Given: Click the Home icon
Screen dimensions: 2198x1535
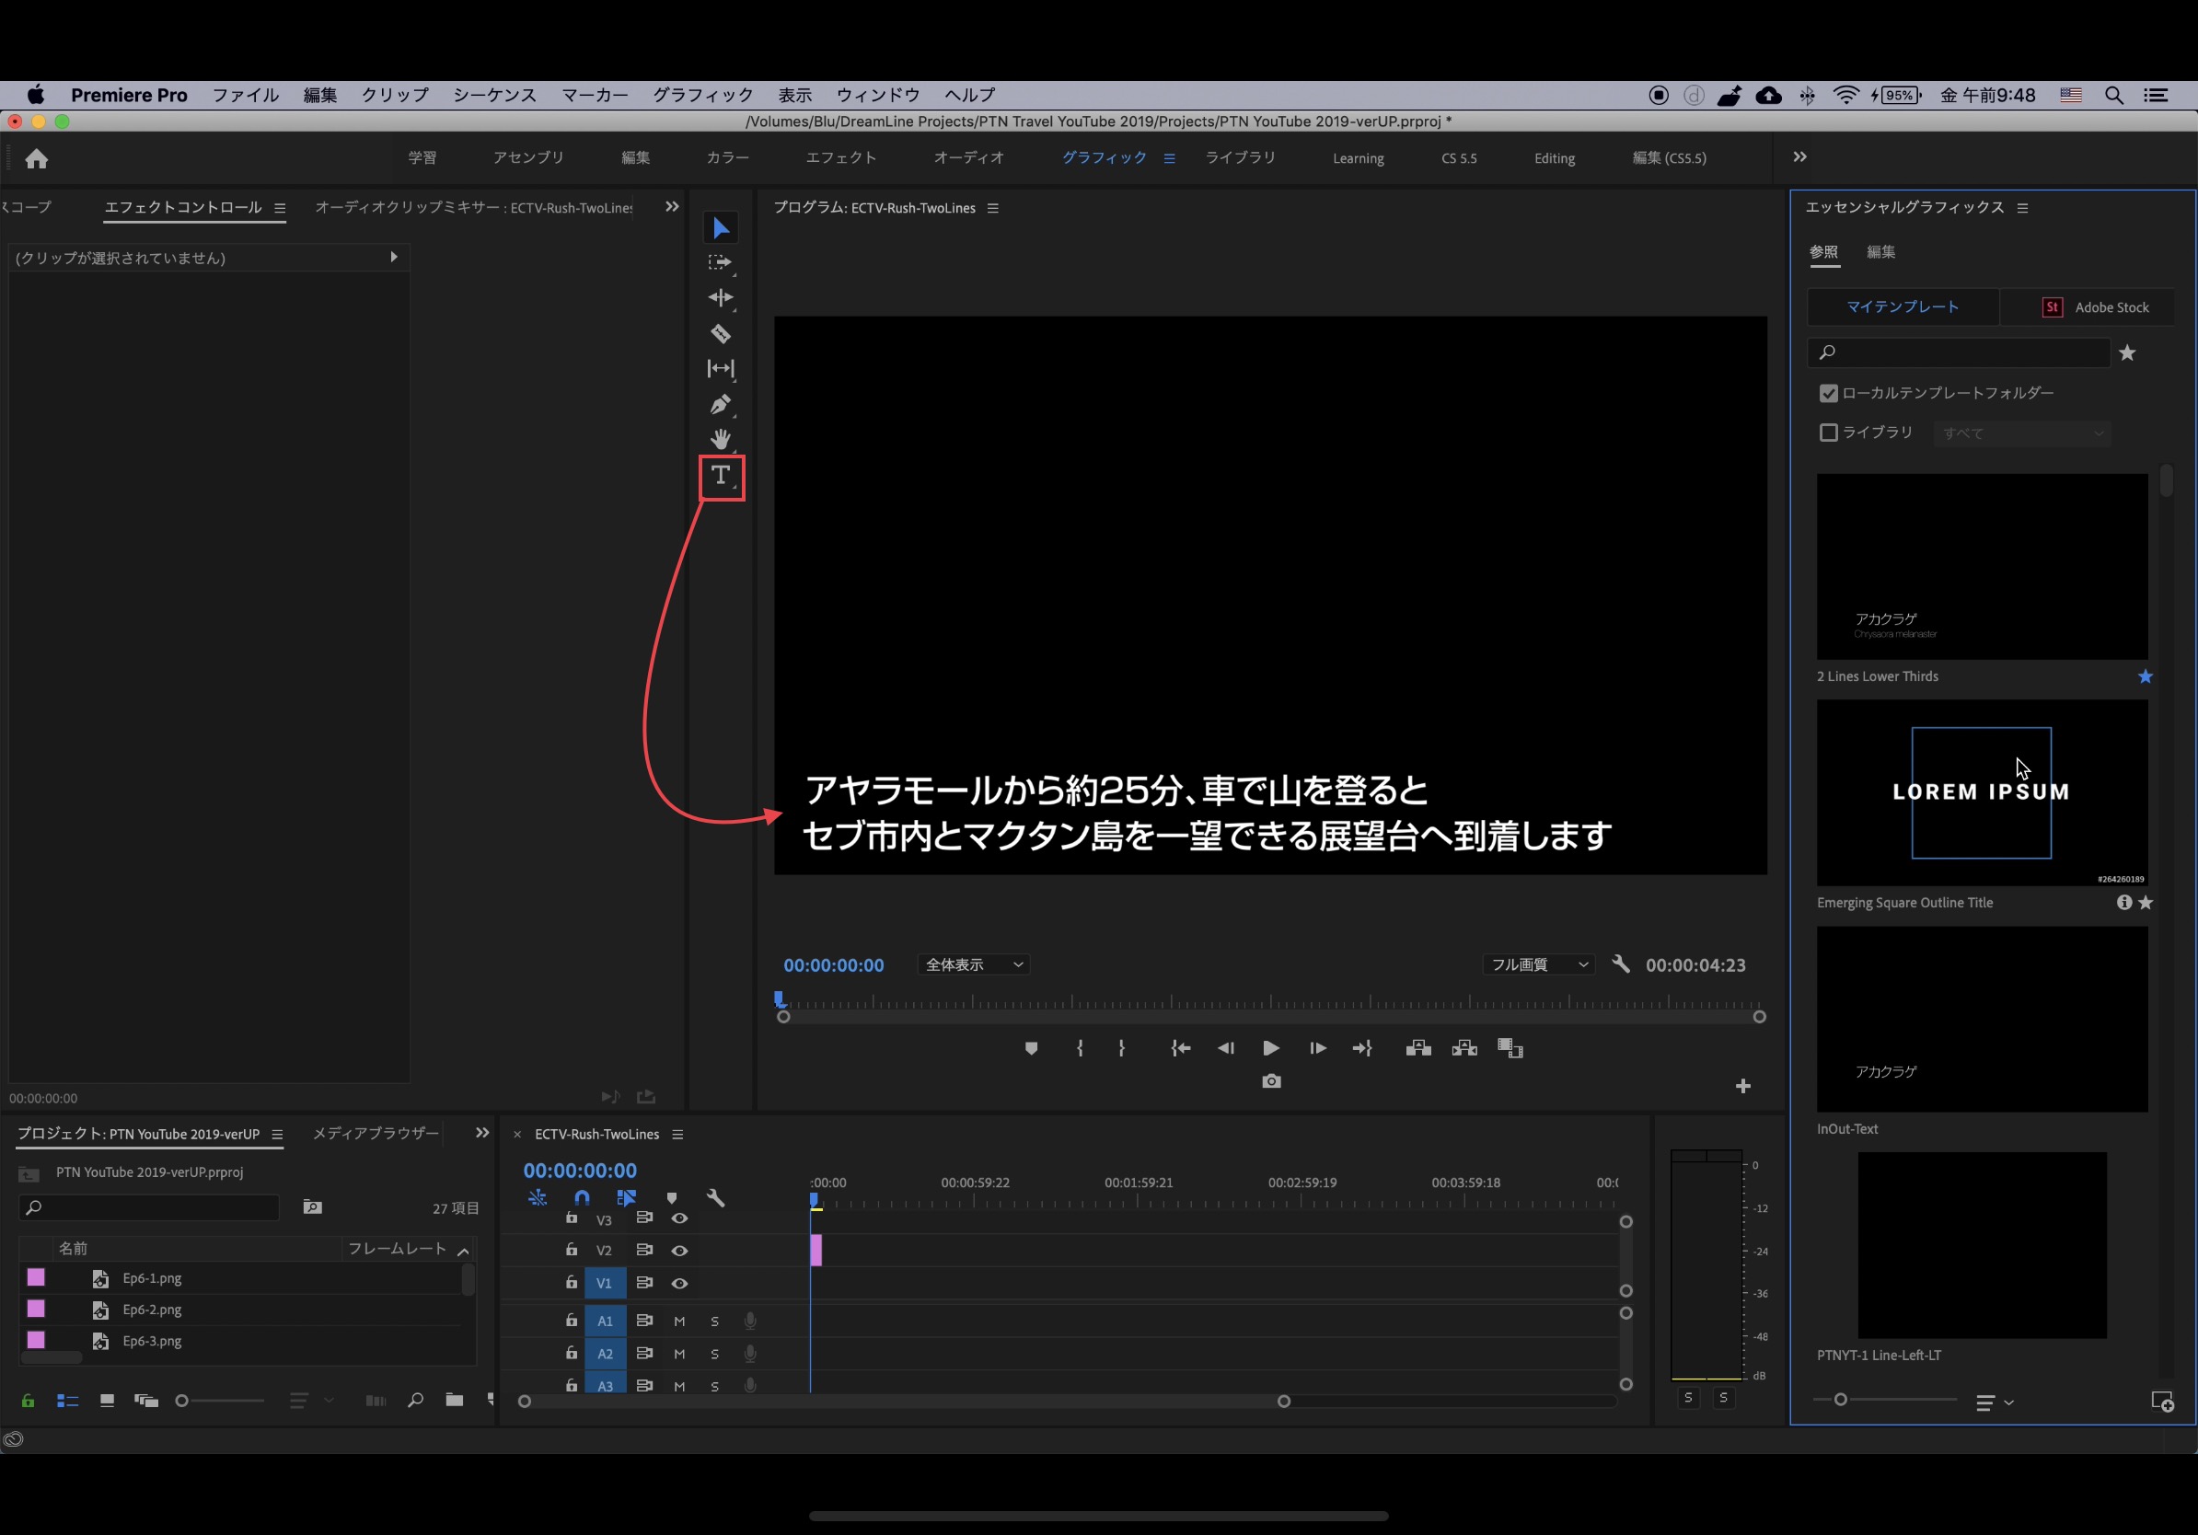Looking at the screenshot, I should 37,159.
